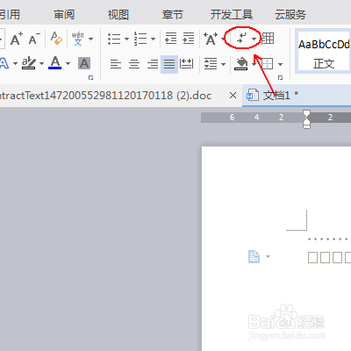Open the 云服务 ribbon tab
The image size is (351, 351).
[290, 14]
